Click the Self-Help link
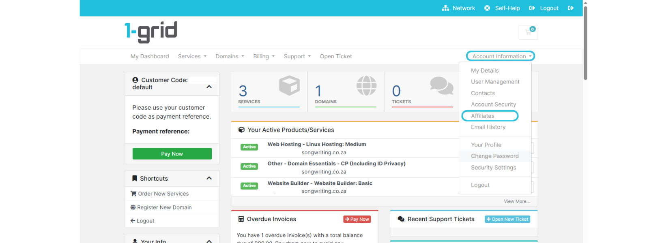 click(x=507, y=8)
